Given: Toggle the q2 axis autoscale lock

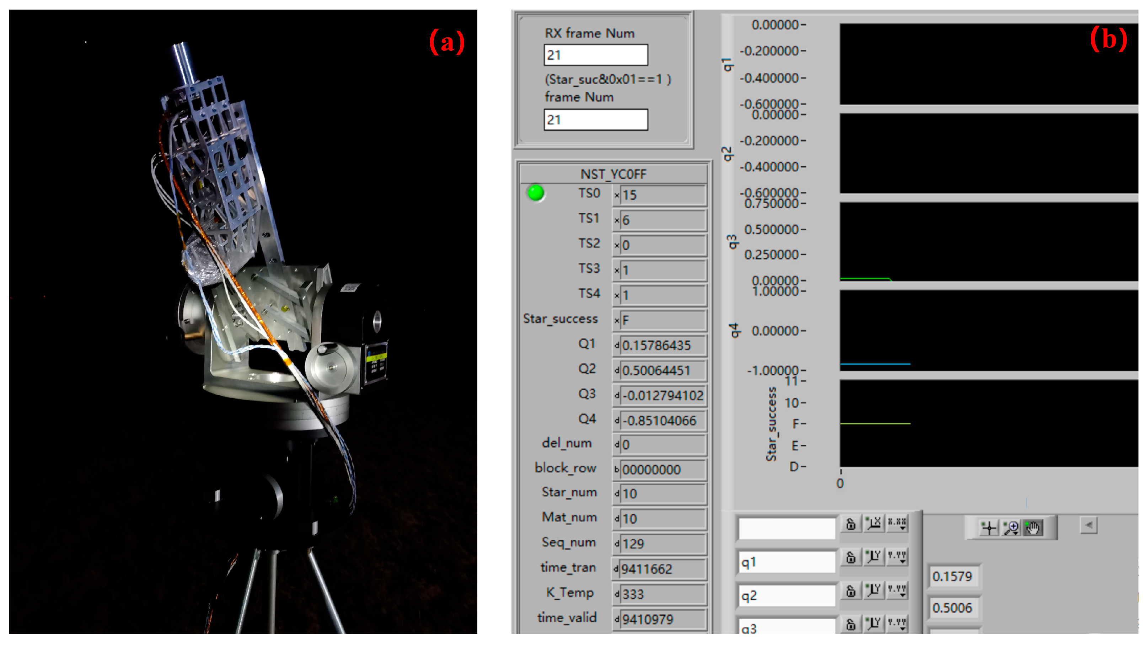Looking at the screenshot, I should pos(851,591).
